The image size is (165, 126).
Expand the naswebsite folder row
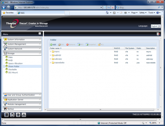click(x=50, y=62)
